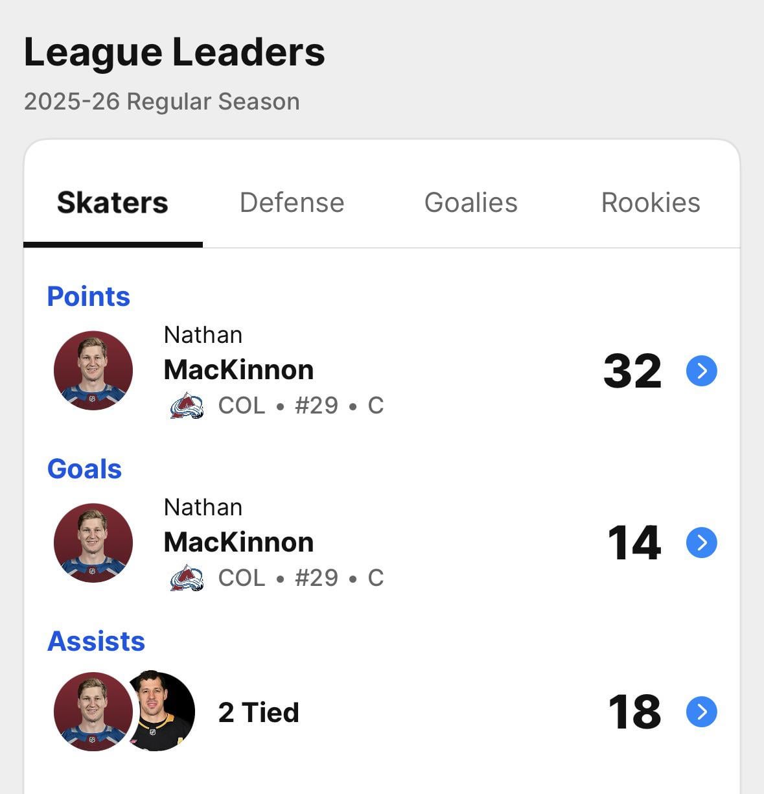Open the Skaters tab

pyautogui.click(x=113, y=203)
